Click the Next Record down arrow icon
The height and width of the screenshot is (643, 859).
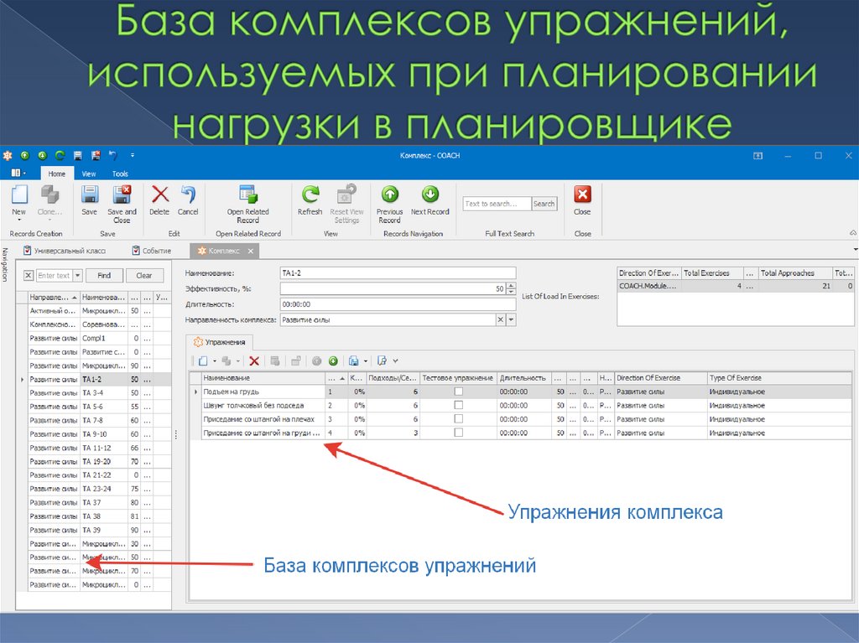[430, 194]
